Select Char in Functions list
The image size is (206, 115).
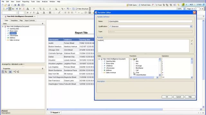tap(137, 73)
